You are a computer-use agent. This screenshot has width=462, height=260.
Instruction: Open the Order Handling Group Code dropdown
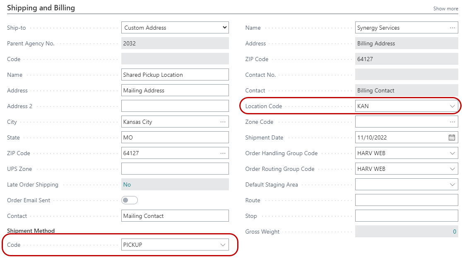coord(452,153)
